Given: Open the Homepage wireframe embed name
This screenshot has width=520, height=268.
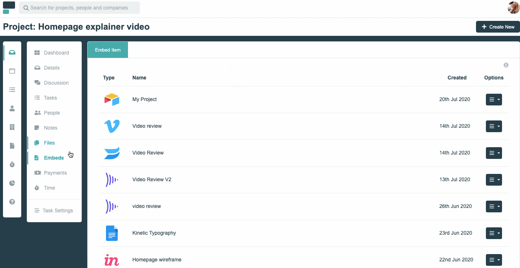Looking at the screenshot, I should coord(157,260).
